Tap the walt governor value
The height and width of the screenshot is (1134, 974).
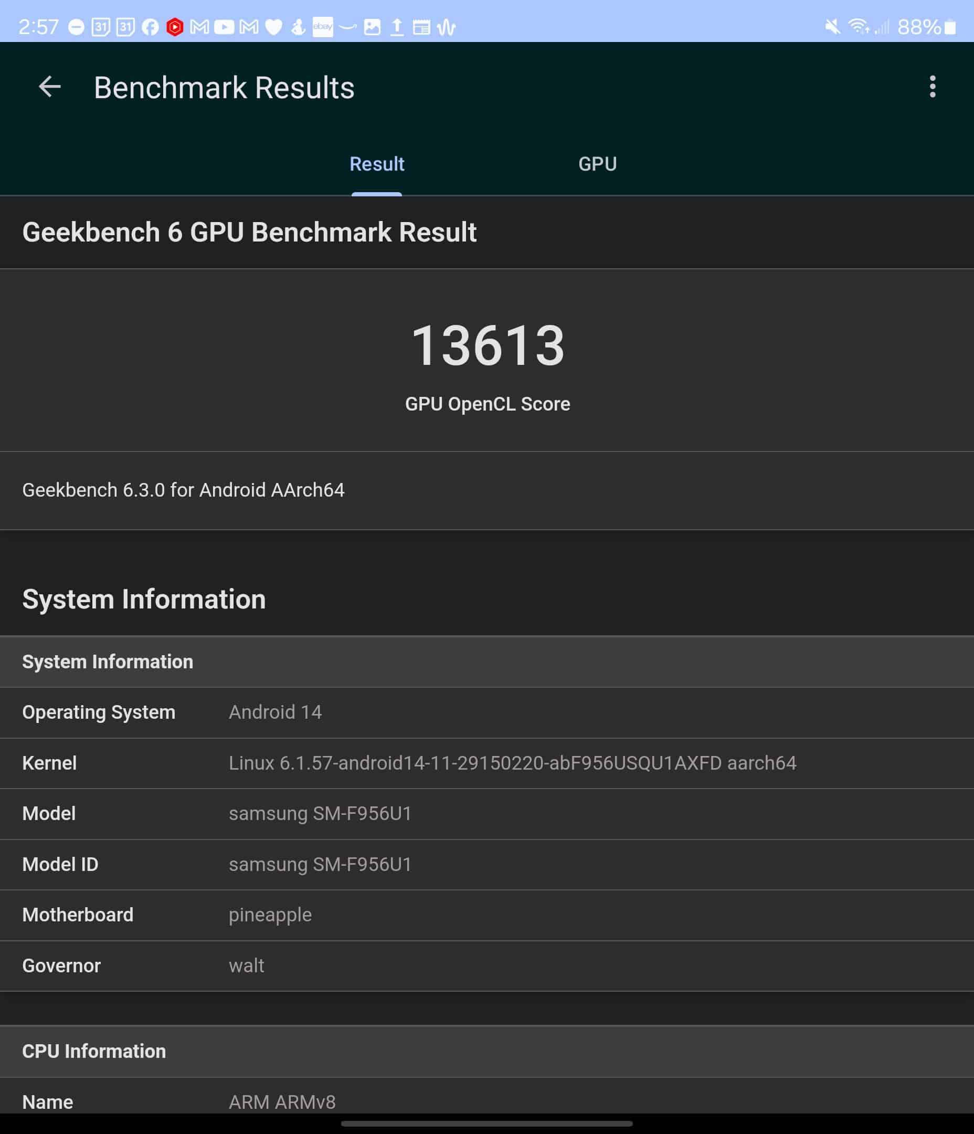246,965
